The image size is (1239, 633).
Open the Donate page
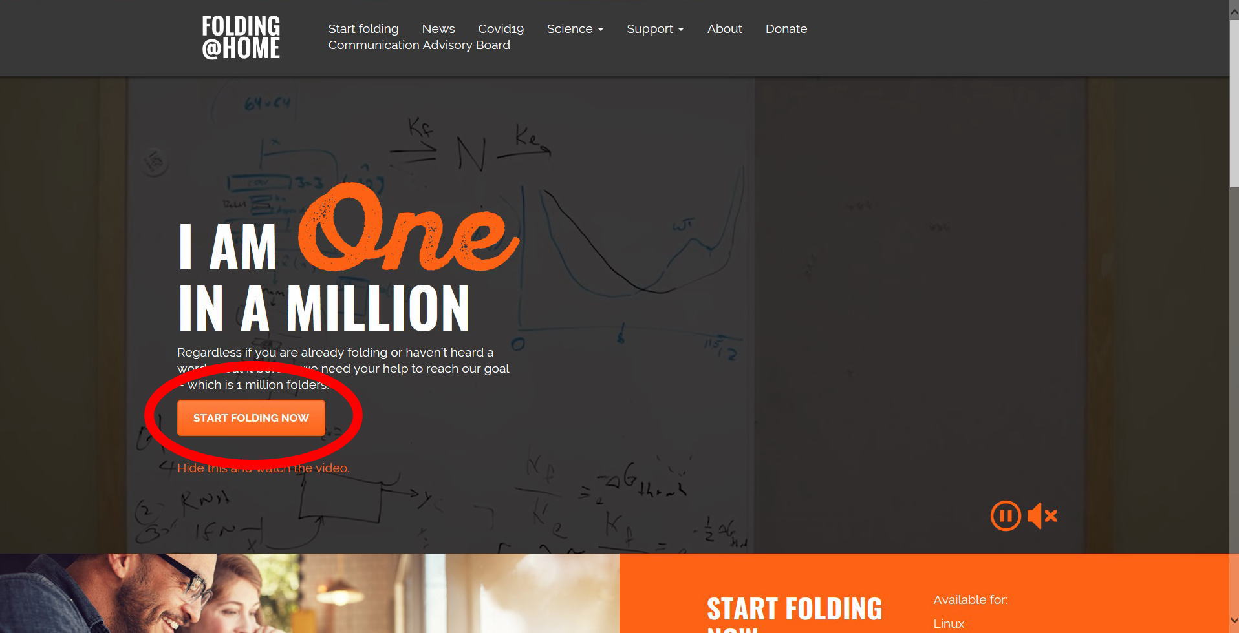pyautogui.click(x=786, y=28)
